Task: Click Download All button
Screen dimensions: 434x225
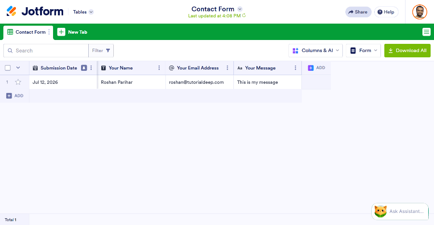Action: coord(407,51)
